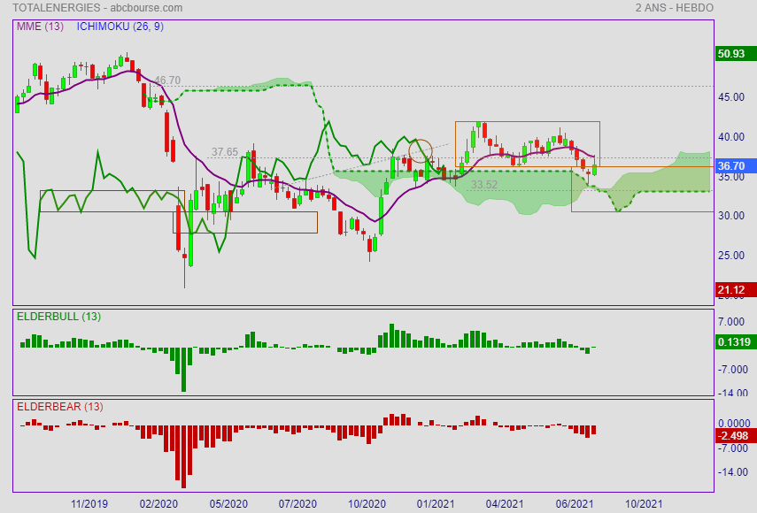Click the 01/2021 date axis label
This screenshot has height=513, width=757.
pyautogui.click(x=436, y=504)
